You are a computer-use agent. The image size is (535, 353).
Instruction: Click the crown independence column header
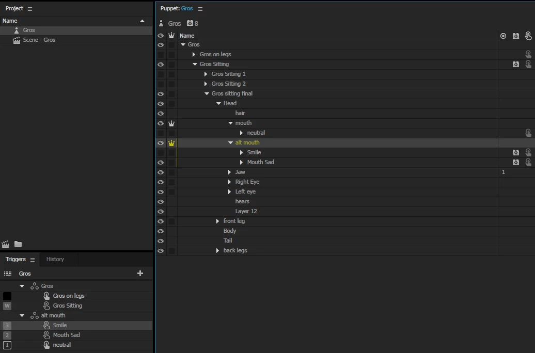coord(171,36)
